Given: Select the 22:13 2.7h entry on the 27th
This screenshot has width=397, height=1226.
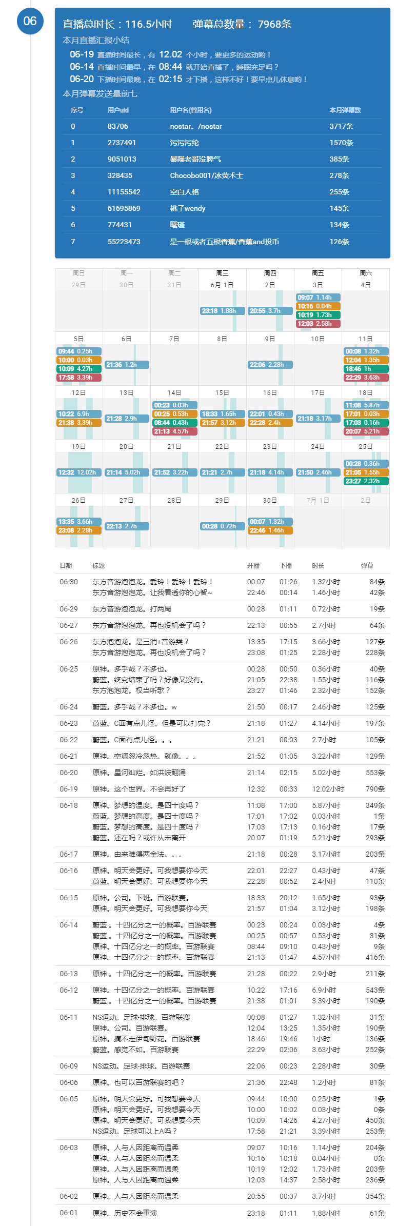Looking at the screenshot, I should [127, 526].
